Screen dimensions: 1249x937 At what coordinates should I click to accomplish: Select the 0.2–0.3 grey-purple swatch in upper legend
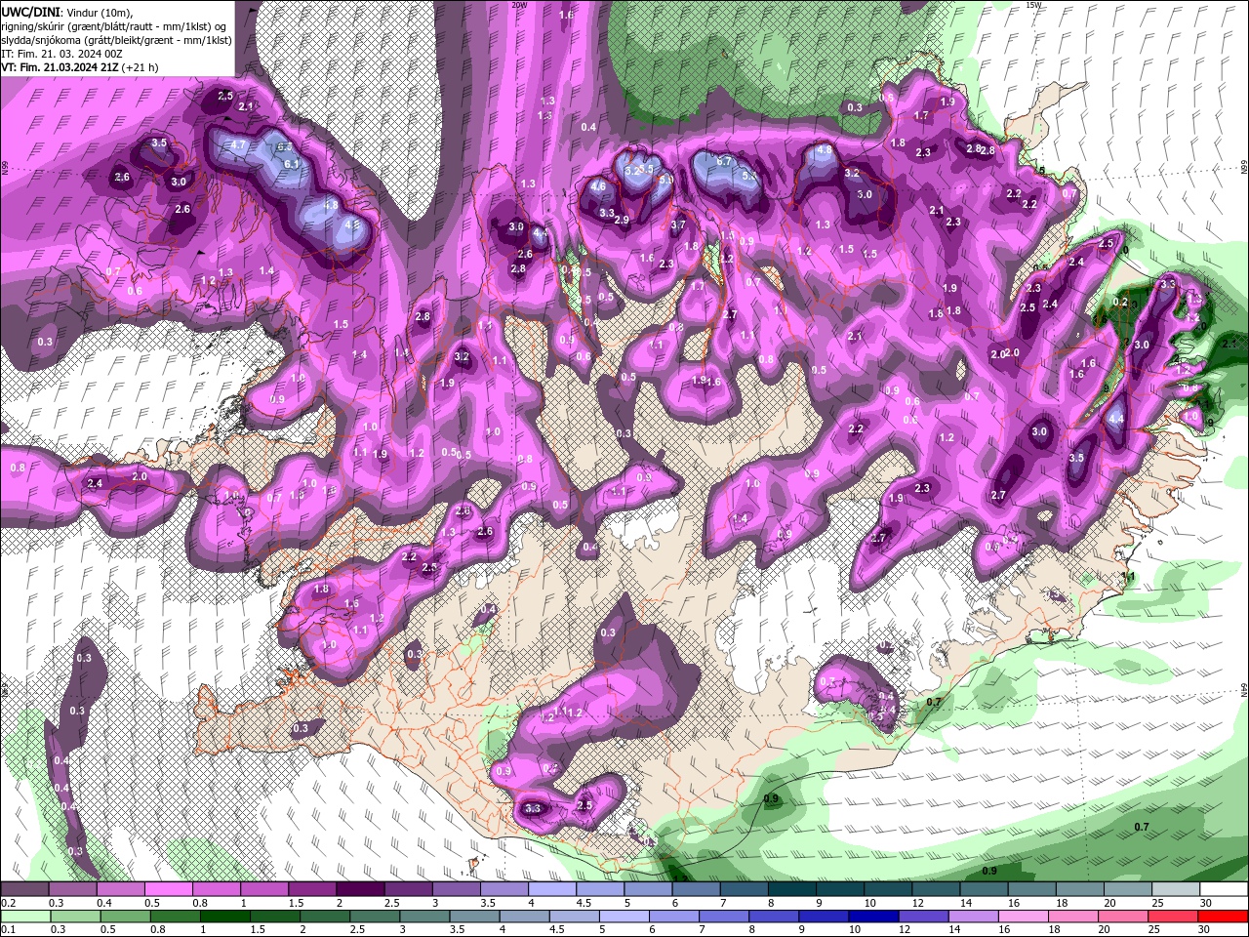pos(24,890)
